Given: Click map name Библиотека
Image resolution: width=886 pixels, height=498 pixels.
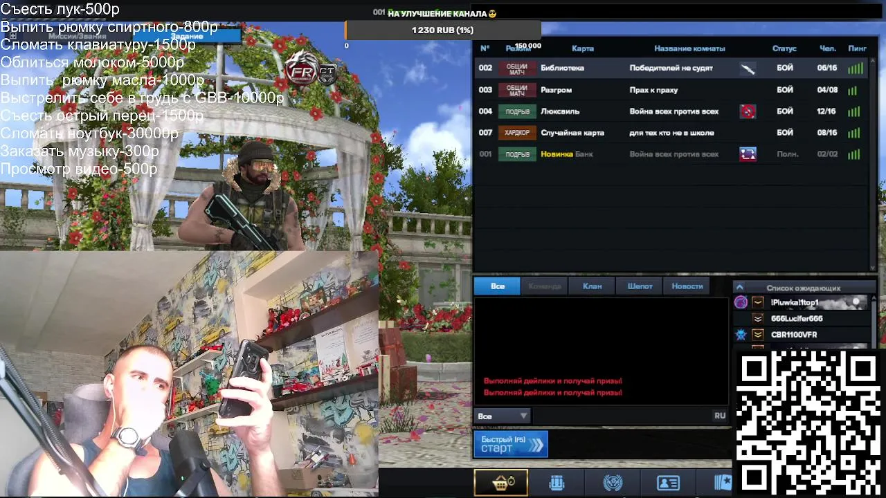Looking at the screenshot, I should (562, 68).
